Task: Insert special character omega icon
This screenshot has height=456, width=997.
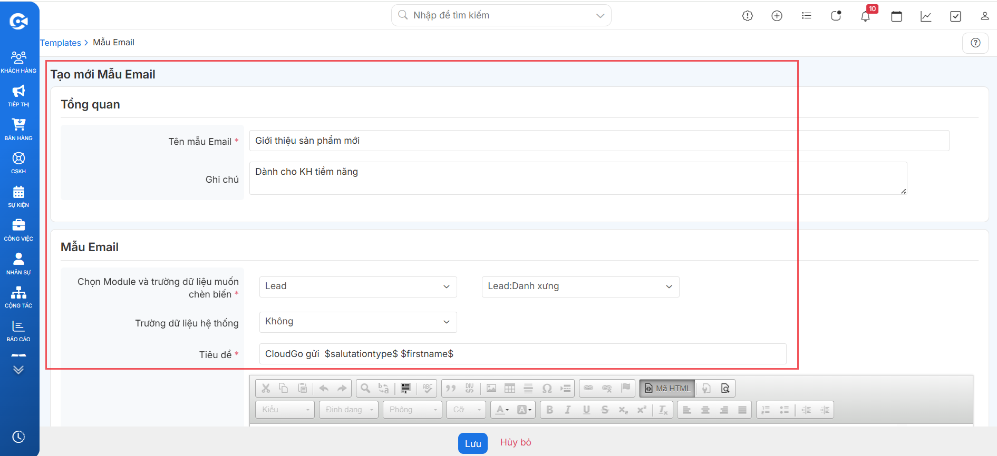Action: click(x=547, y=388)
